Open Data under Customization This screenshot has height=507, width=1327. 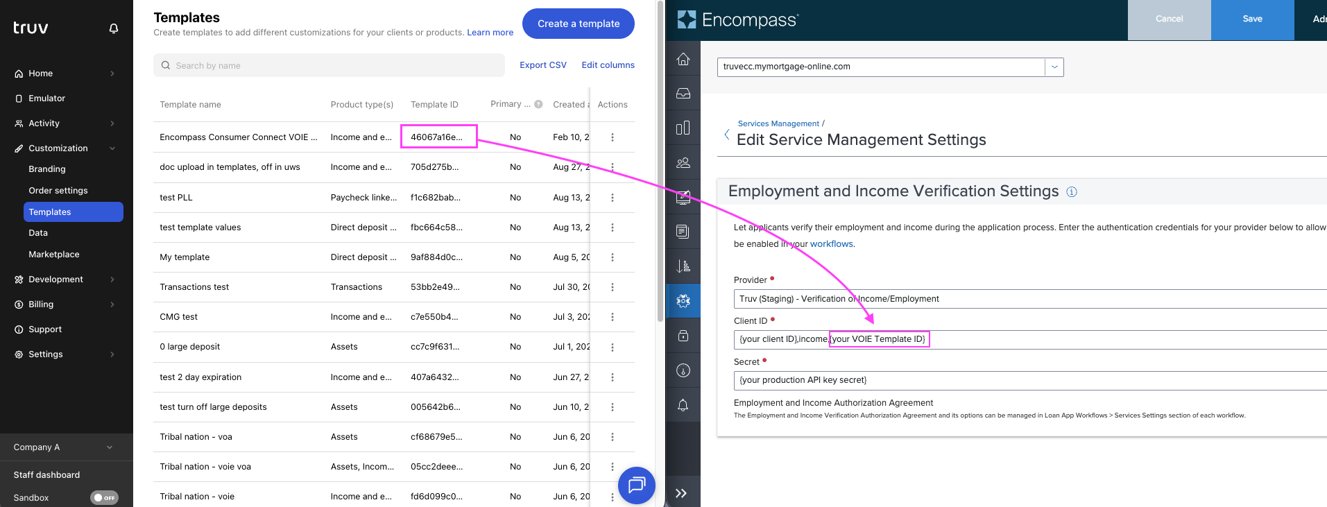click(x=38, y=233)
